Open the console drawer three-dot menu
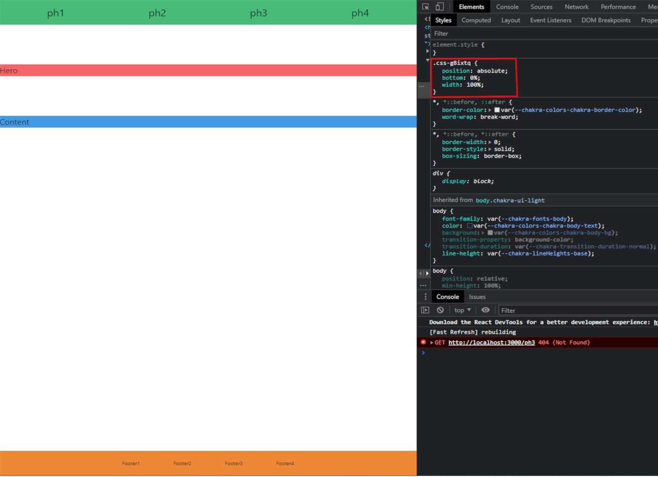This screenshot has height=477, width=658. 426,296
